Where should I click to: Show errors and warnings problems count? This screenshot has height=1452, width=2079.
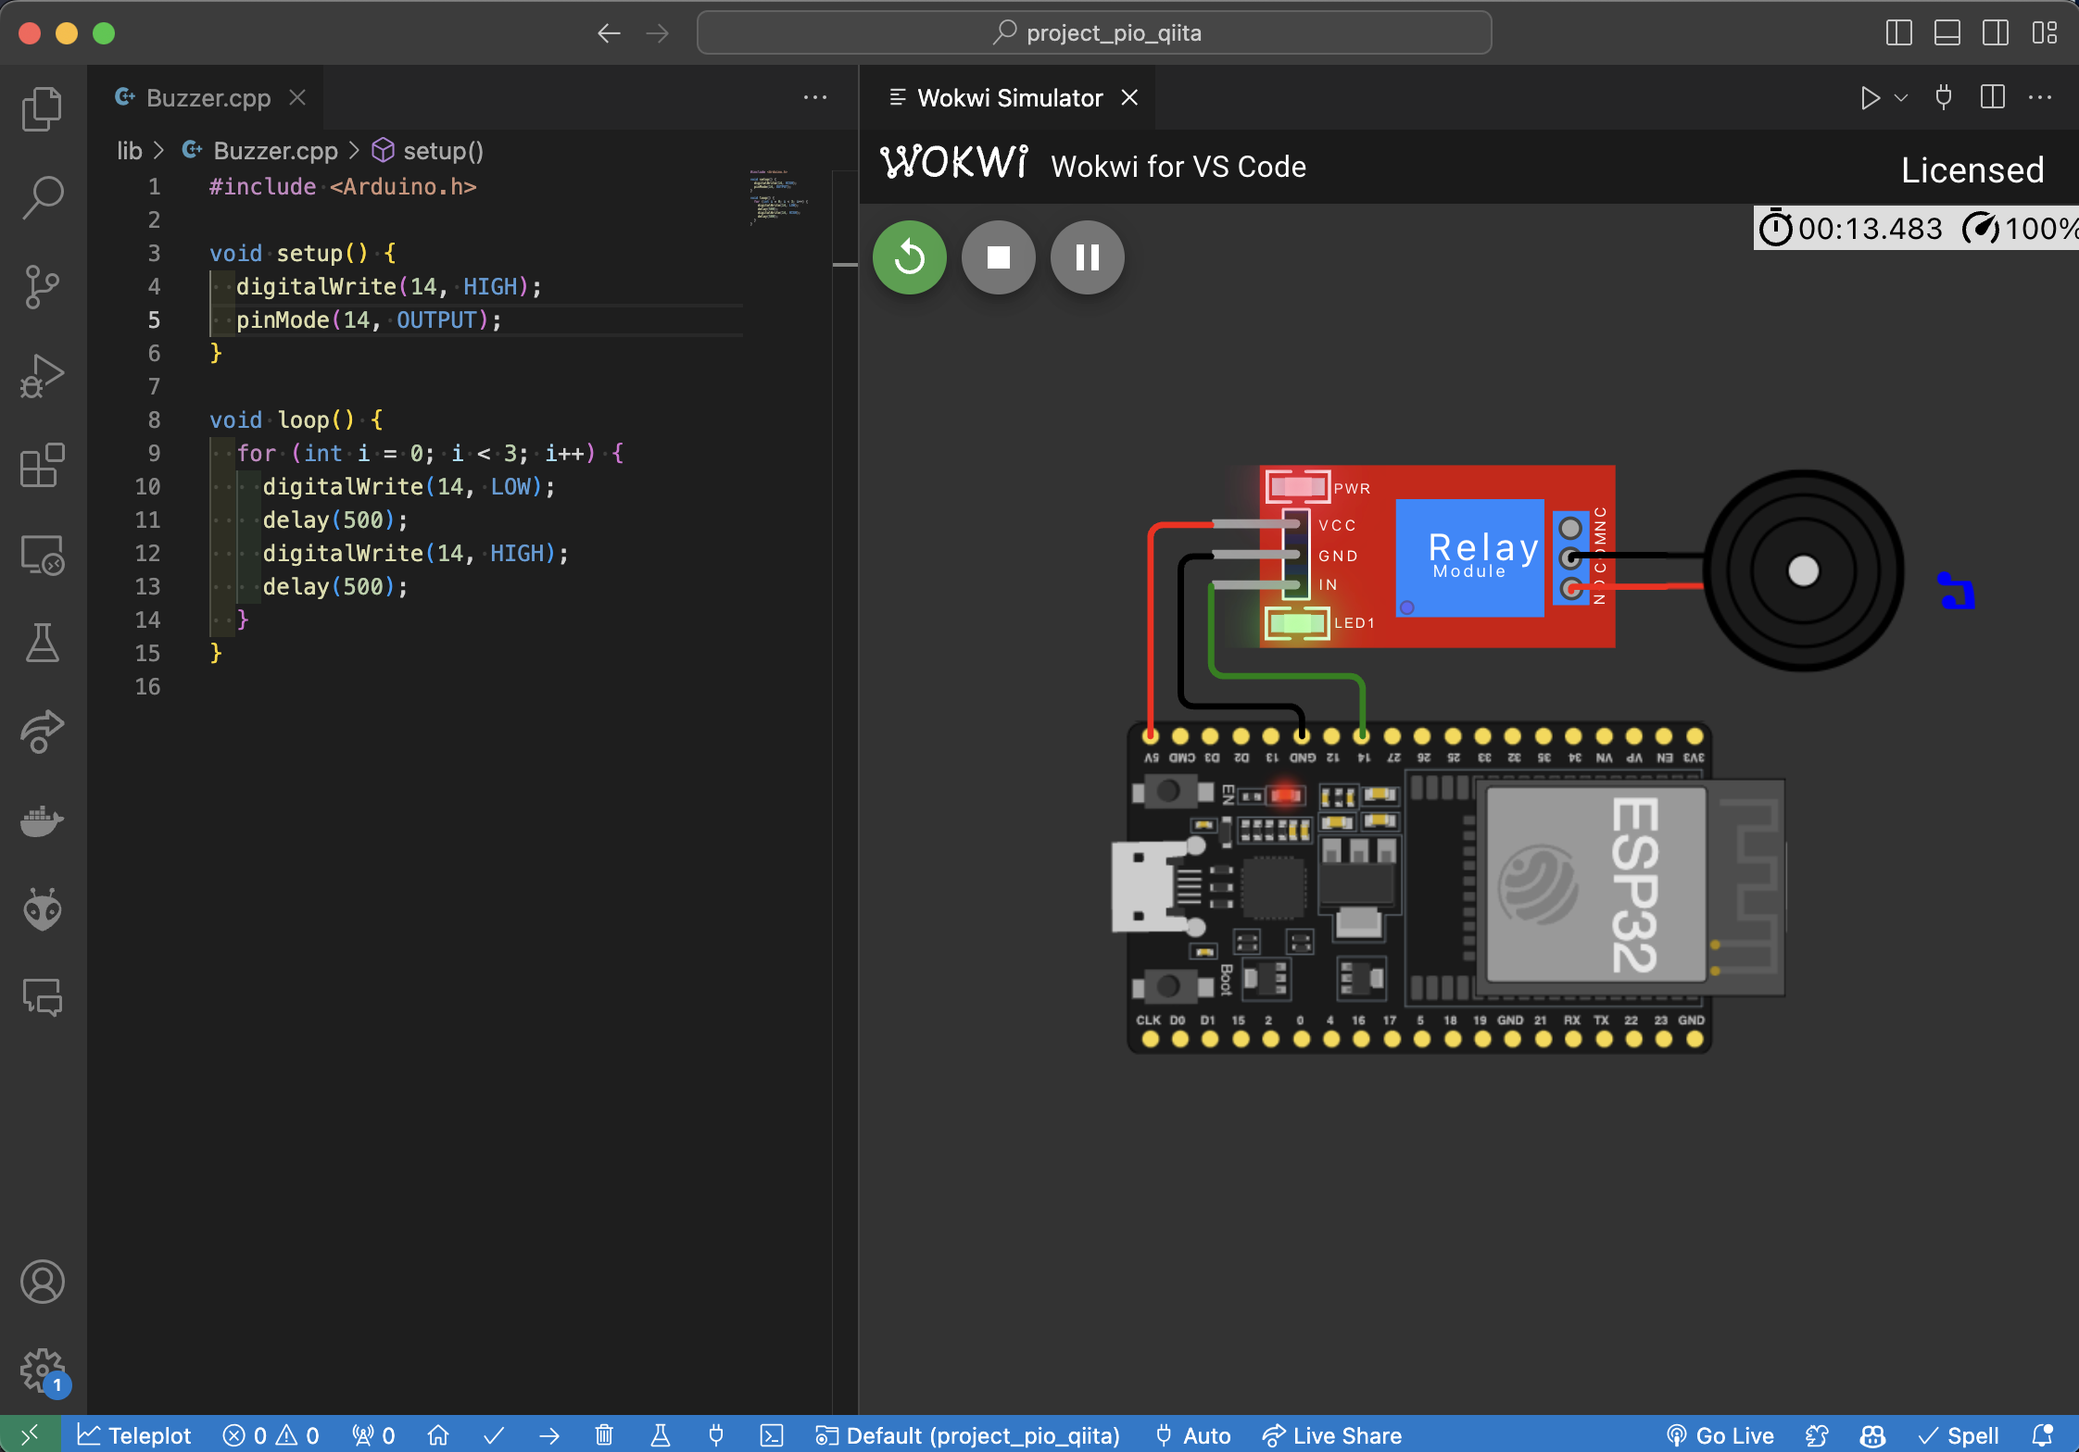click(271, 1434)
